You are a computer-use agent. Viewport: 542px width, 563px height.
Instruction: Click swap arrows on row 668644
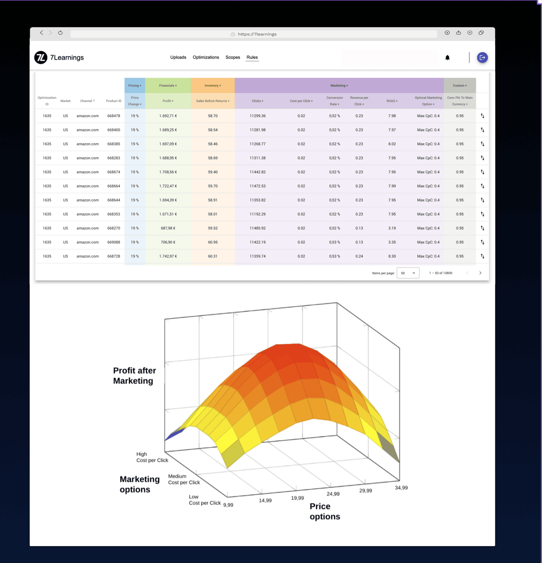coord(482,200)
